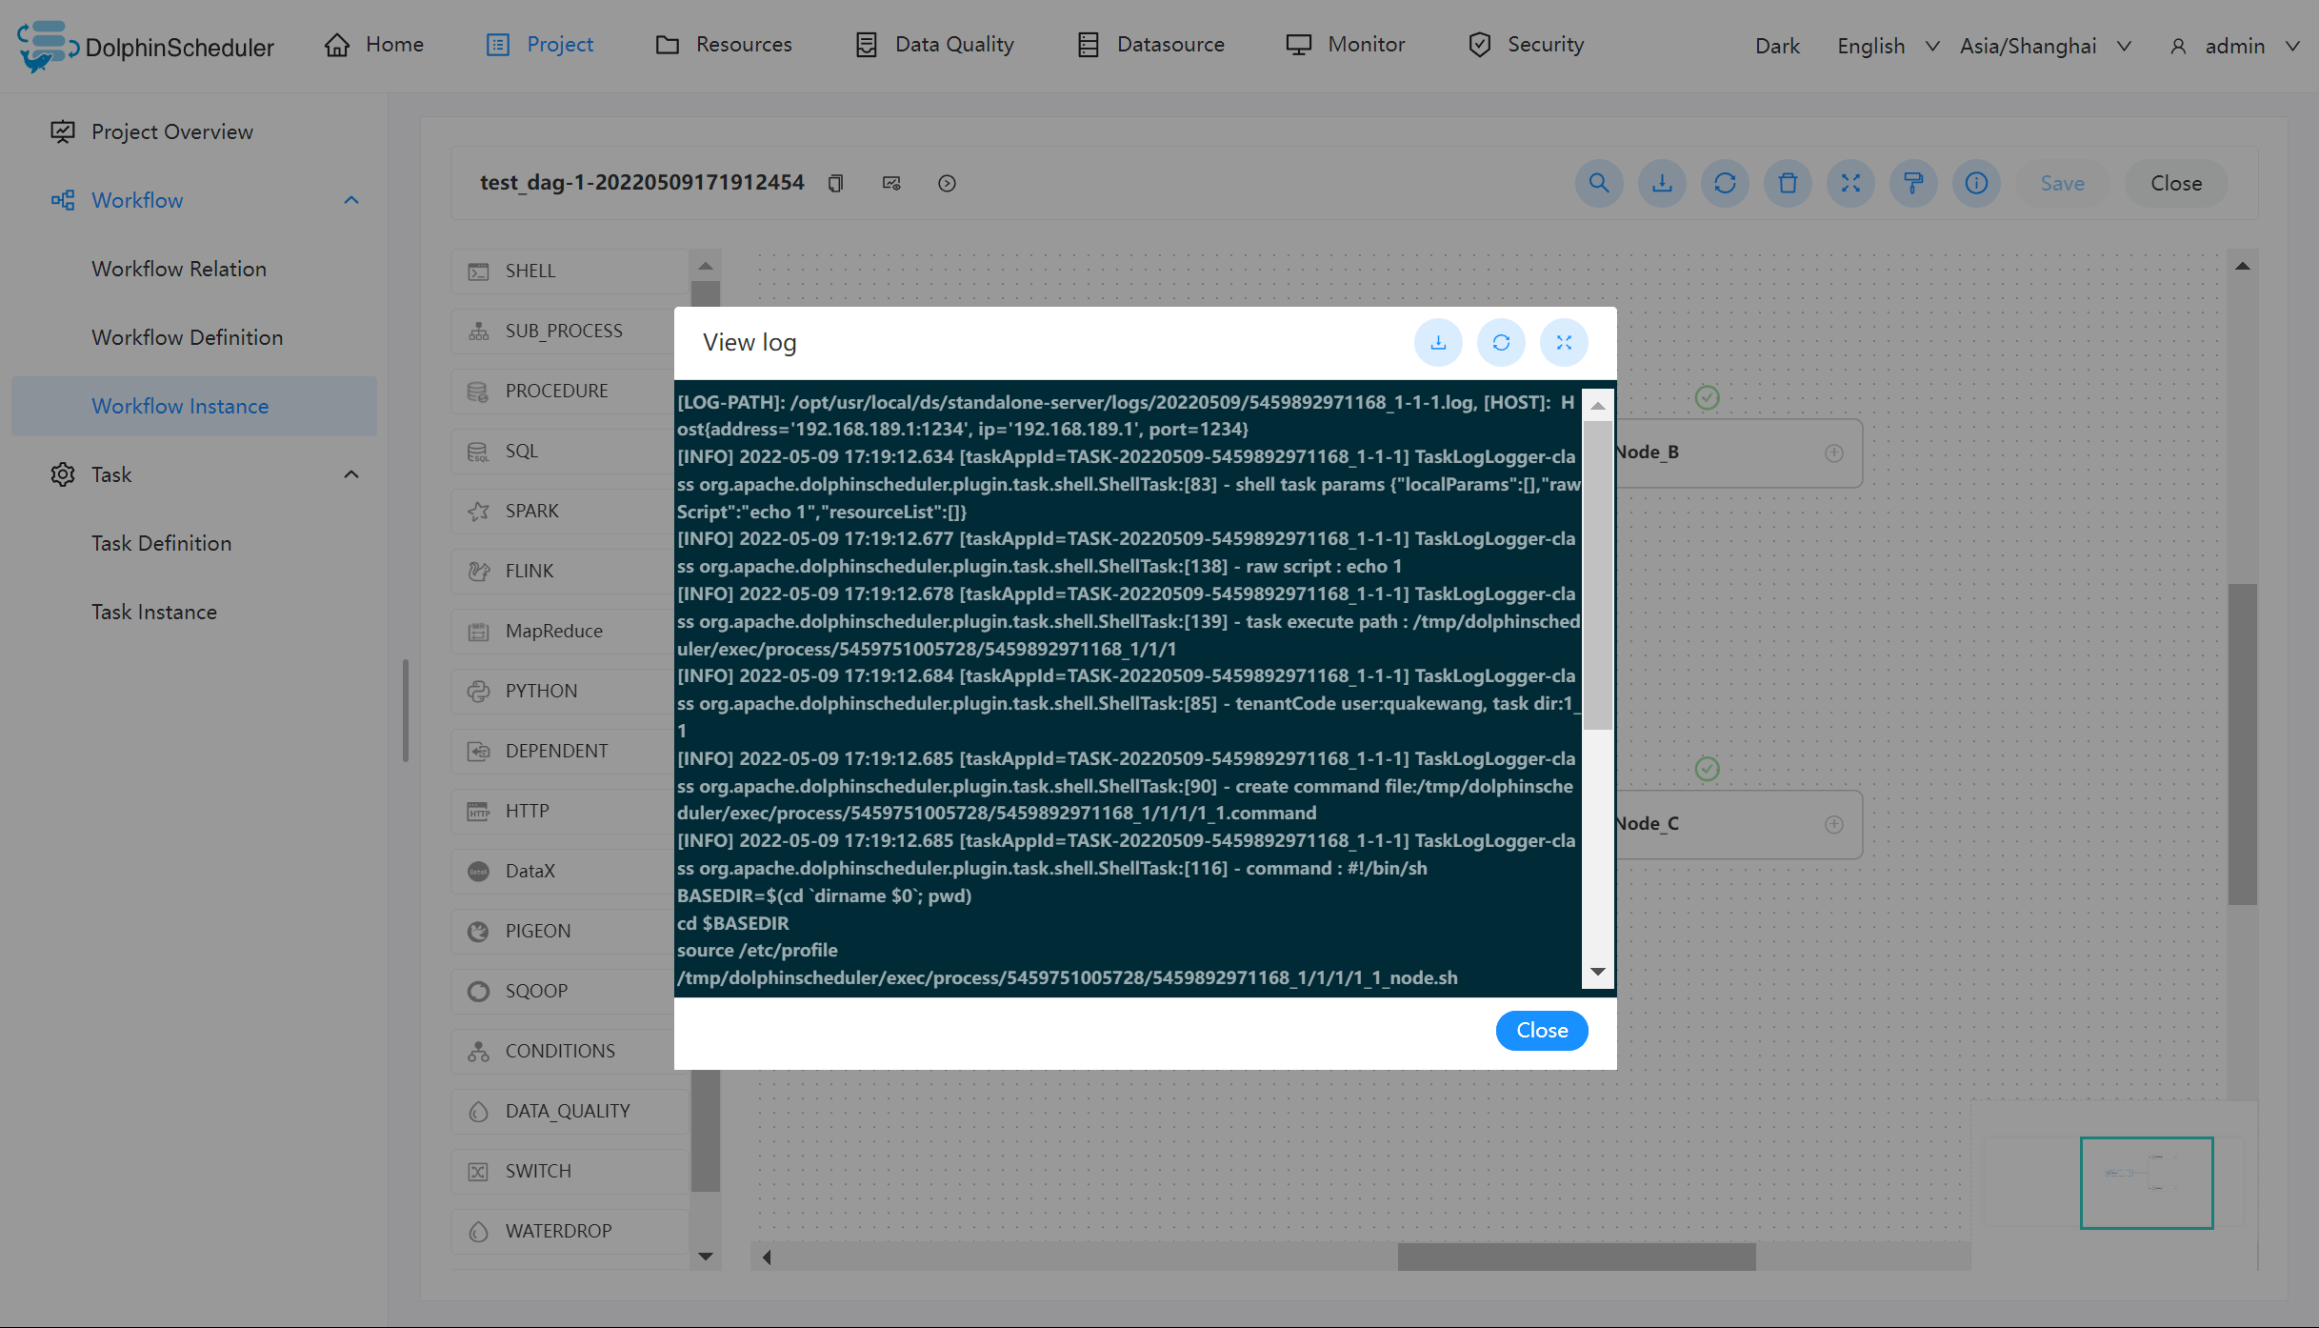Image resolution: width=2319 pixels, height=1328 pixels.
Task: Select the SHELL task type icon
Action: click(480, 272)
